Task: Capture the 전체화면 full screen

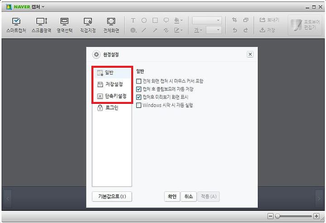Action: coord(111,25)
